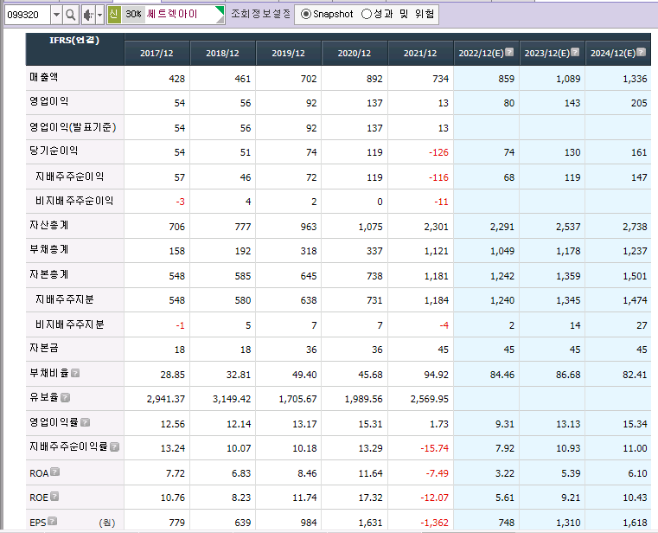The width and height of the screenshot is (658, 533).
Task: Click the 부채총계 row label
Action: click(48, 249)
